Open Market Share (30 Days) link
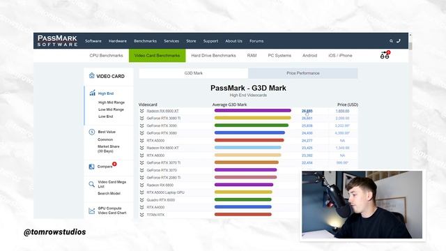Image resolution: width=446 pixels, height=251 pixels. 109,149
